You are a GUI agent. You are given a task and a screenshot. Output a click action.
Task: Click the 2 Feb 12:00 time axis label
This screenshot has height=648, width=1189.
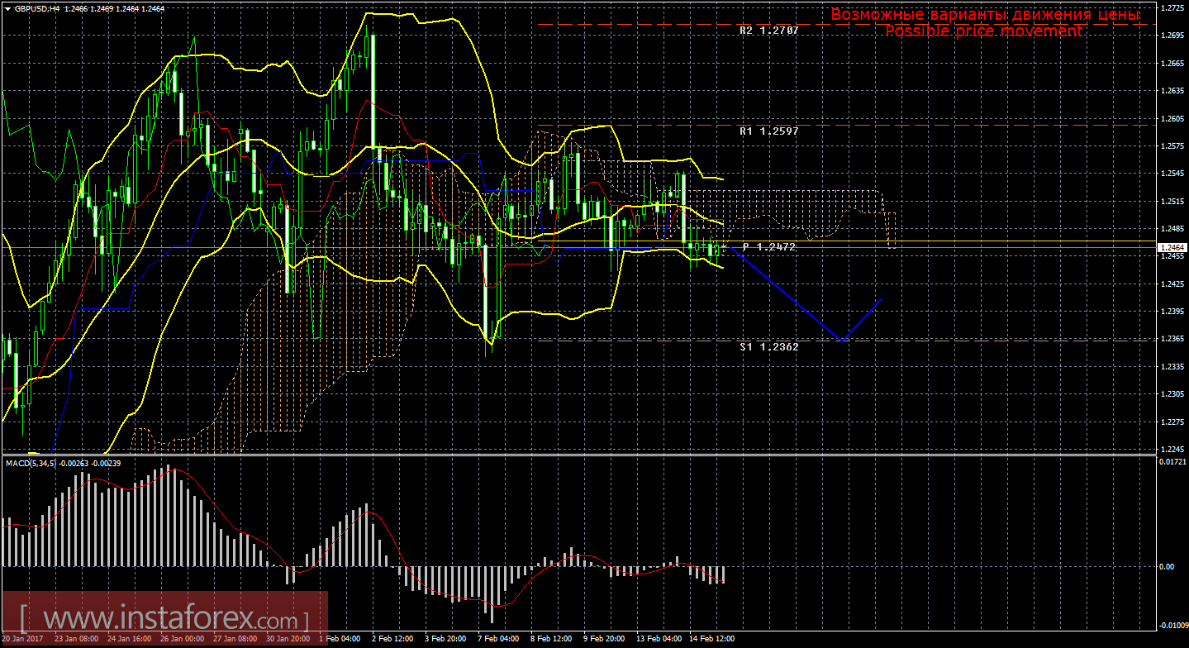392,639
